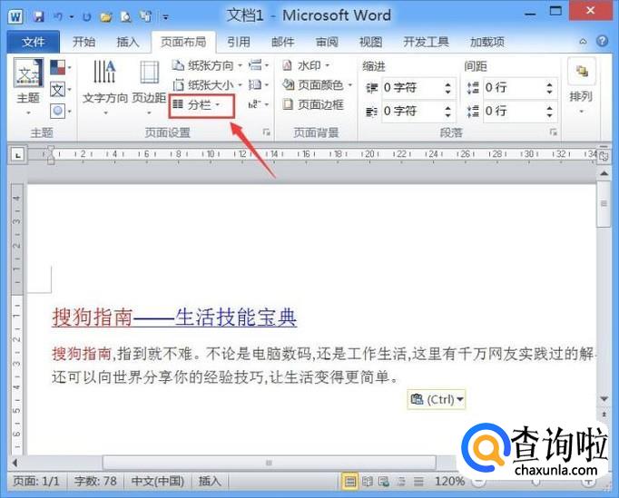
Task: Open the 文字方向 text direction menu
Action: 105,88
